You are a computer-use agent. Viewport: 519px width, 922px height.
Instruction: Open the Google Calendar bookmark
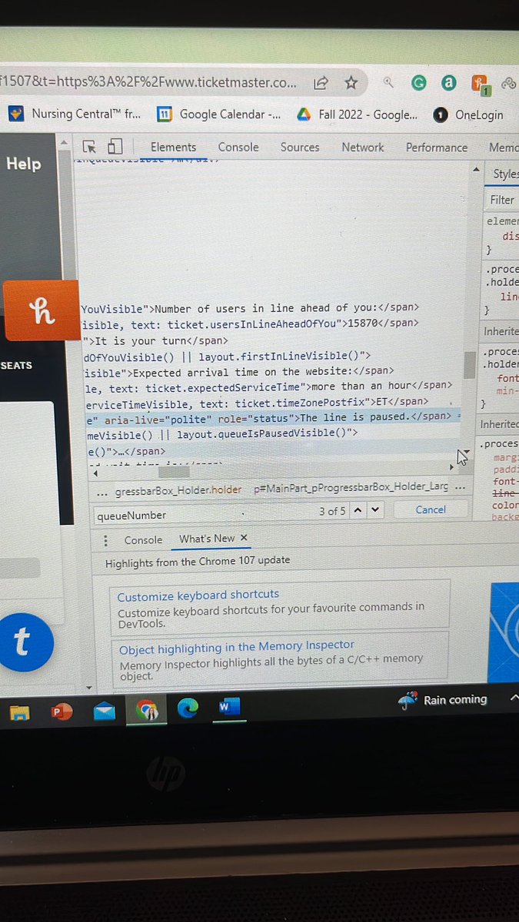219,114
